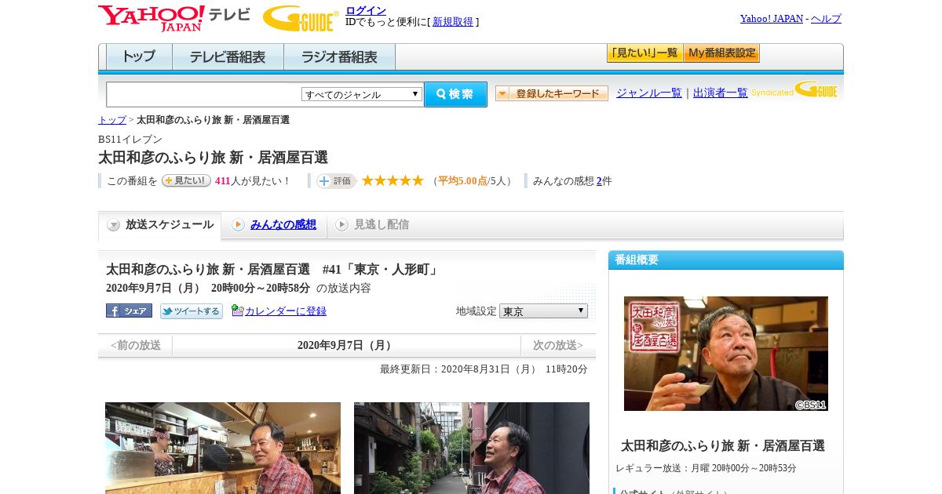The width and height of the screenshot is (942, 494).
Task: Click the 411人が見たい! count text
Action: point(252,181)
